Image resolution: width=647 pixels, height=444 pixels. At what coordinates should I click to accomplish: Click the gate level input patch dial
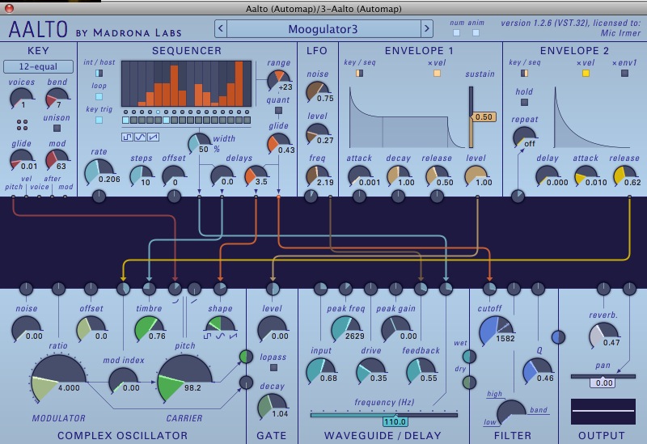[x=273, y=289]
